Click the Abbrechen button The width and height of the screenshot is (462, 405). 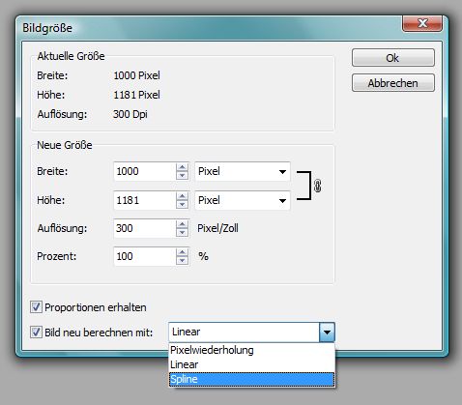(x=393, y=83)
